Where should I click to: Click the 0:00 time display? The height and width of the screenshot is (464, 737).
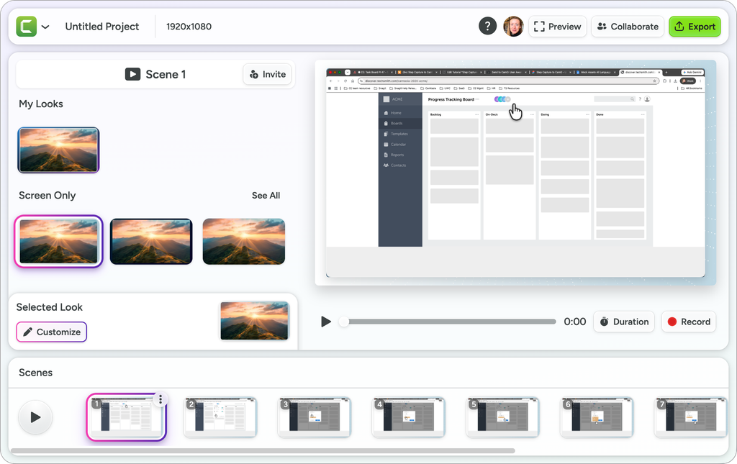(x=575, y=322)
